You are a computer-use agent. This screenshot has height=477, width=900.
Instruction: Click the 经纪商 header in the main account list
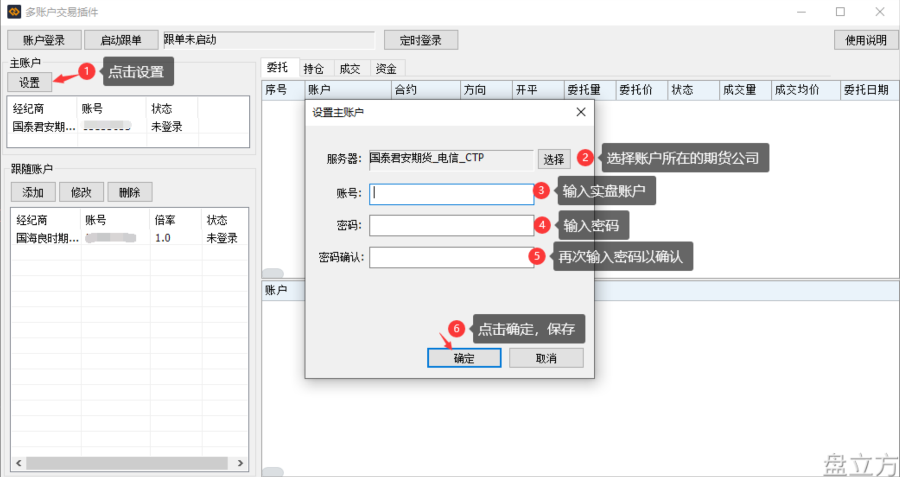pyautogui.click(x=43, y=108)
